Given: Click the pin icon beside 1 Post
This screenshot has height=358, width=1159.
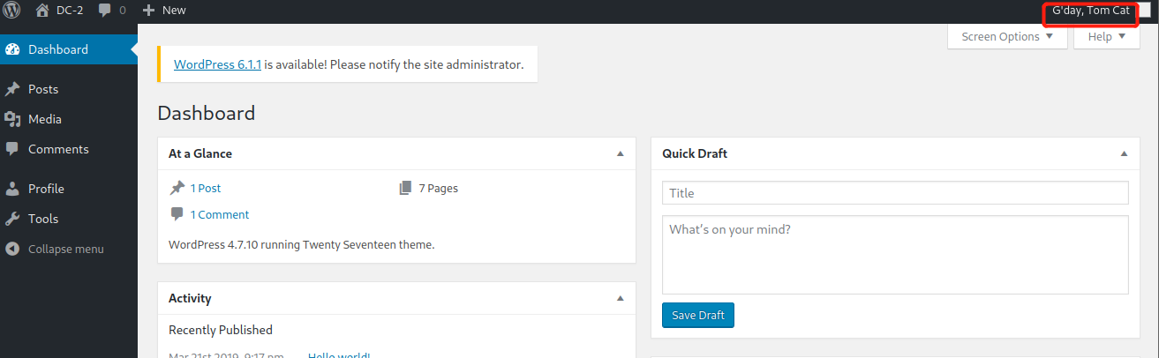Looking at the screenshot, I should [177, 188].
